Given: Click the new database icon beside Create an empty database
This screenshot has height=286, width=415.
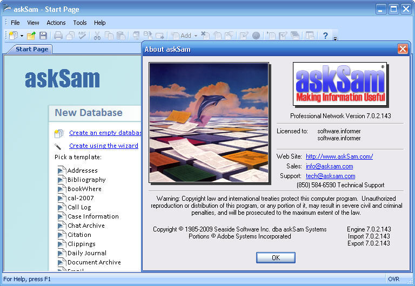Looking at the screenshot, I should pos(59,133).
